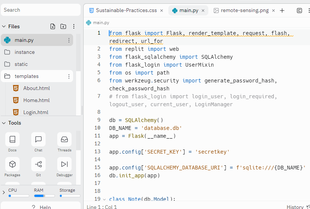Open Home.html file
This screenshot has height=209, width=310.
(x=37, y=100)
